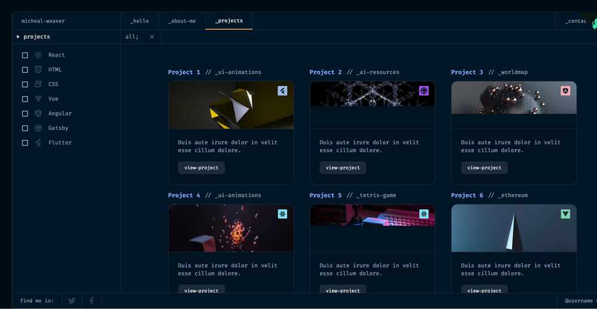Open the Twitter profile icon in footer

[72, 301]
